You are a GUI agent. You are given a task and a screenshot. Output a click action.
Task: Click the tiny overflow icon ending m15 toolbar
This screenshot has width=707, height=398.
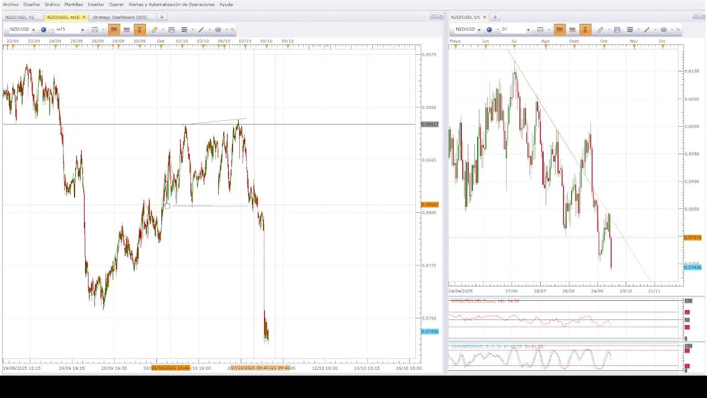pyautogui.click(x=233, y=30)
